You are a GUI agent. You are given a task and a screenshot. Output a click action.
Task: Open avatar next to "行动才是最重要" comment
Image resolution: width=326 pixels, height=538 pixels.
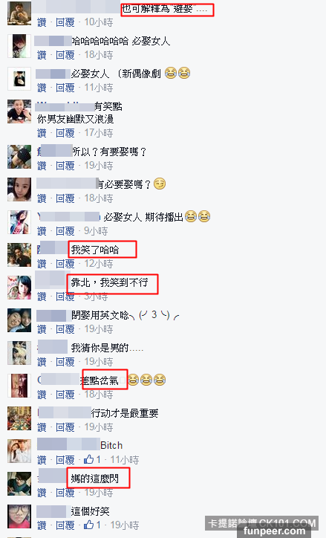[x=19, y=418]
